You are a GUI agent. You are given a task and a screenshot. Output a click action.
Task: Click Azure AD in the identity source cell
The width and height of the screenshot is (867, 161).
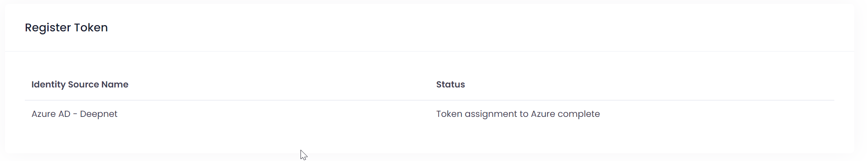click(x=51, y=114)
